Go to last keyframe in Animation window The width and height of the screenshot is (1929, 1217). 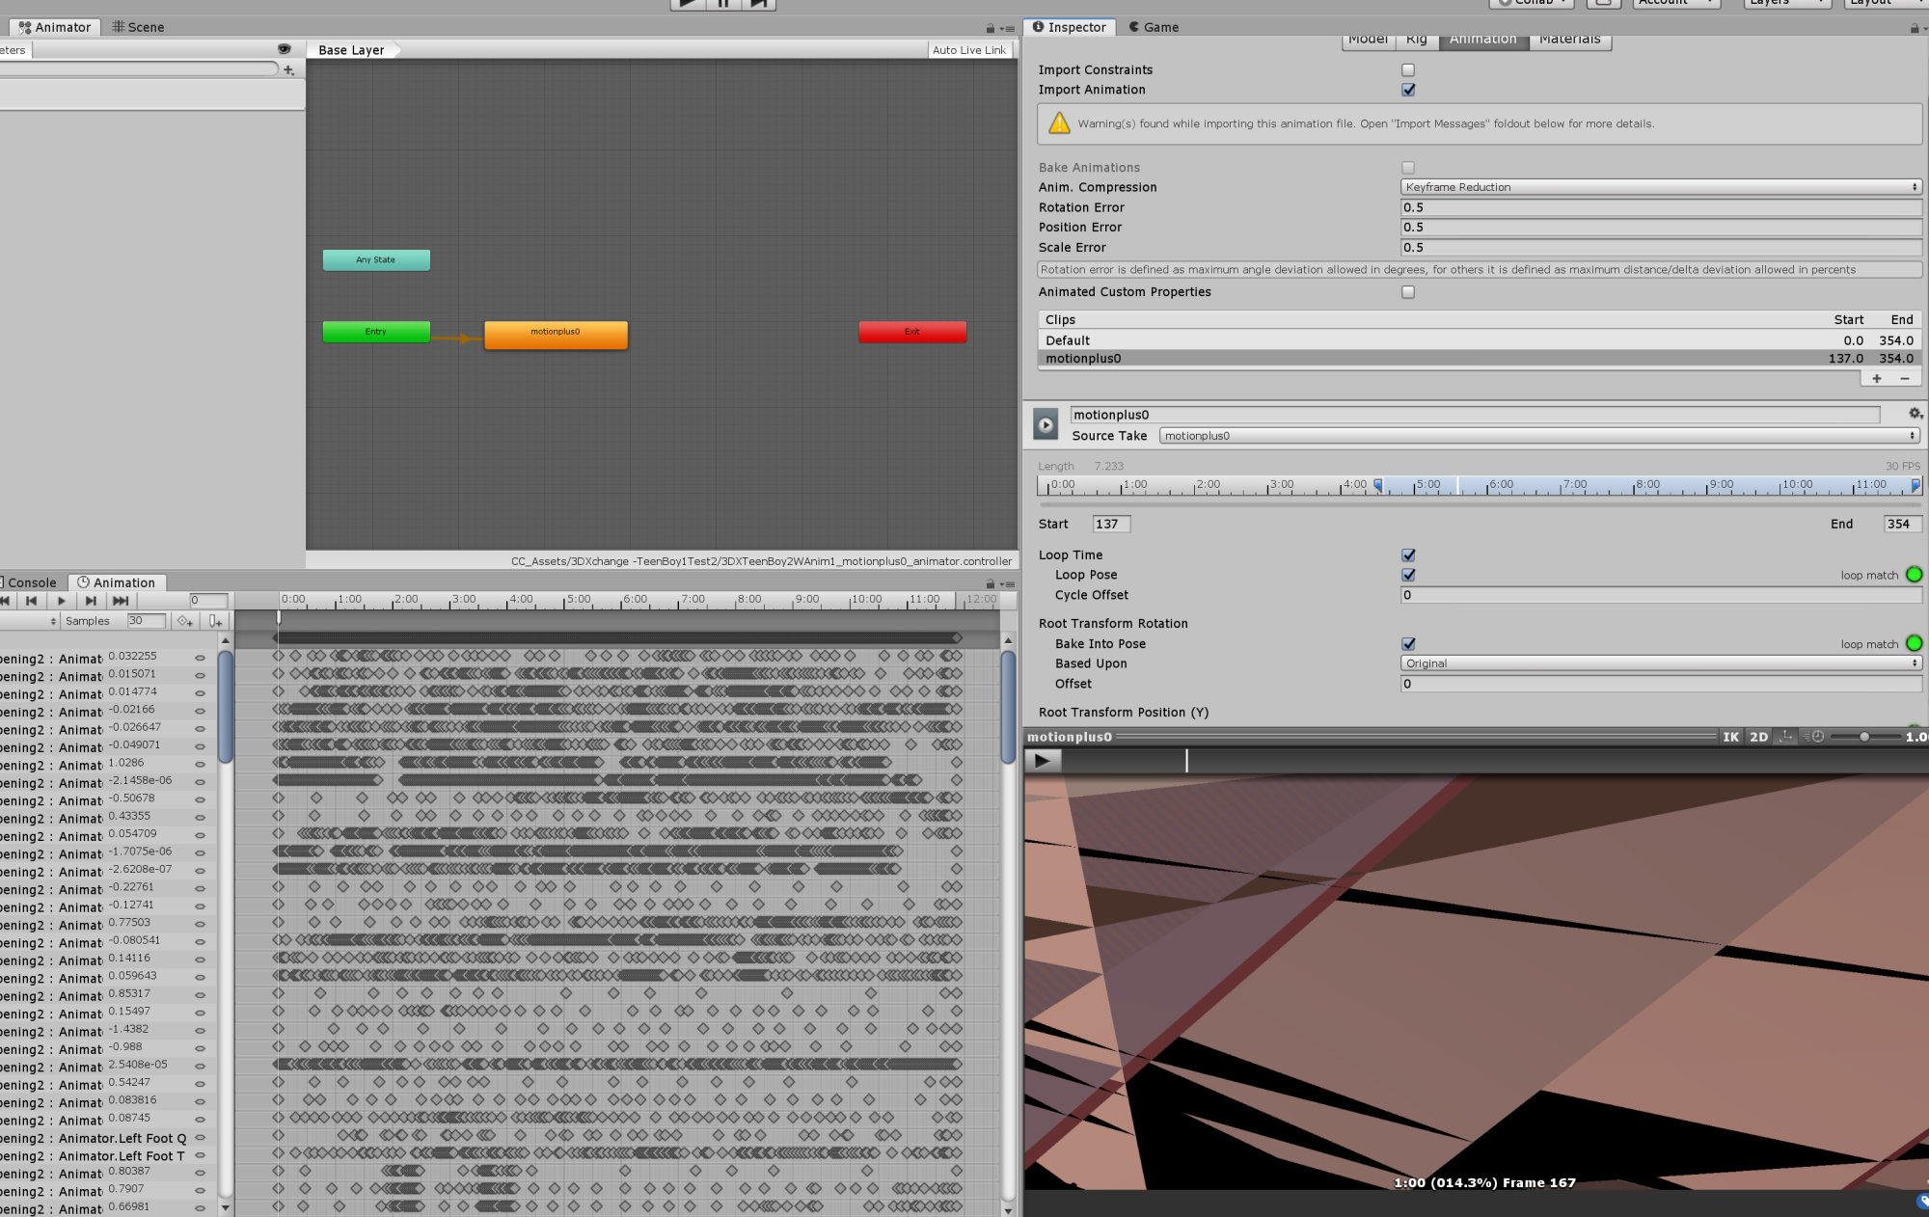(121, 600)
